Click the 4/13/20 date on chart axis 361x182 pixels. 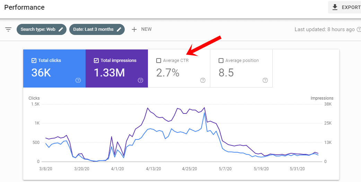coord(153,169)
